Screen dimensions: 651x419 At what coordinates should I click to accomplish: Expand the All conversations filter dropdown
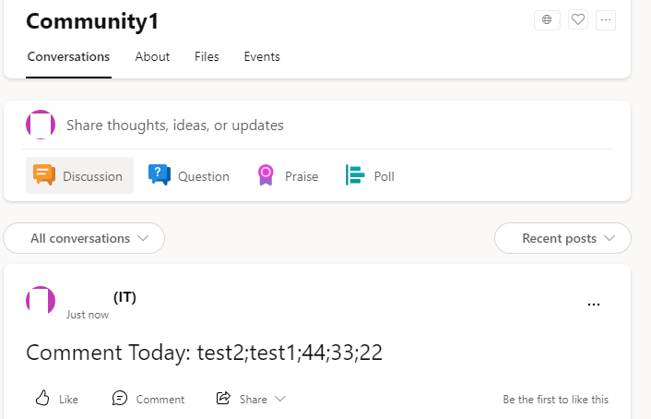(84, 238)
